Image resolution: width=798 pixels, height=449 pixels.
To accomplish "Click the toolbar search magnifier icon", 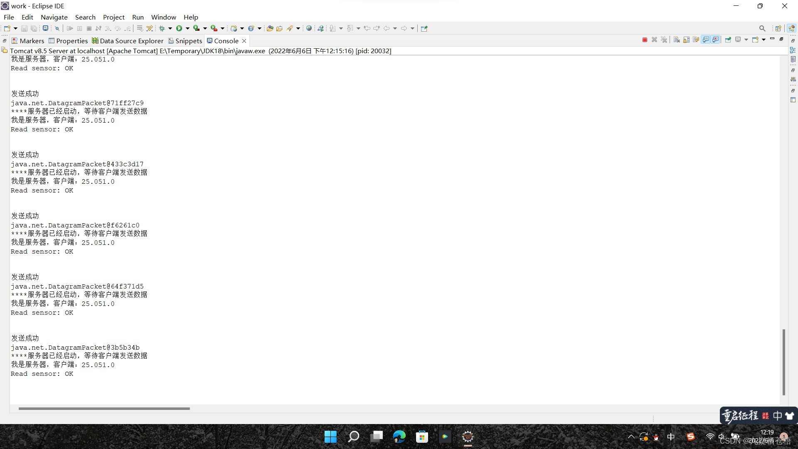I will point(762,28).
